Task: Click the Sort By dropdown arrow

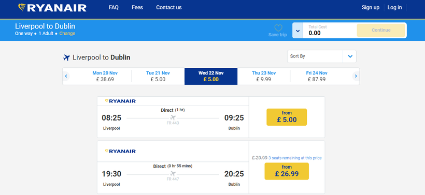Action: tap(350, 56)
